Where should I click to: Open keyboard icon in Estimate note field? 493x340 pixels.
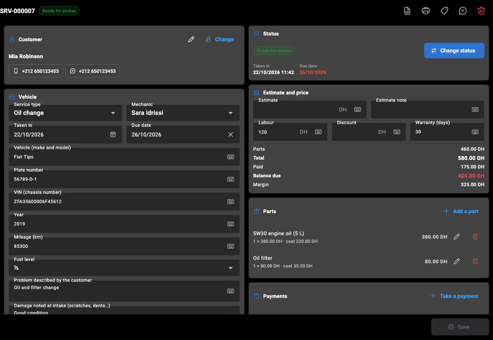(x=475, y=109)
